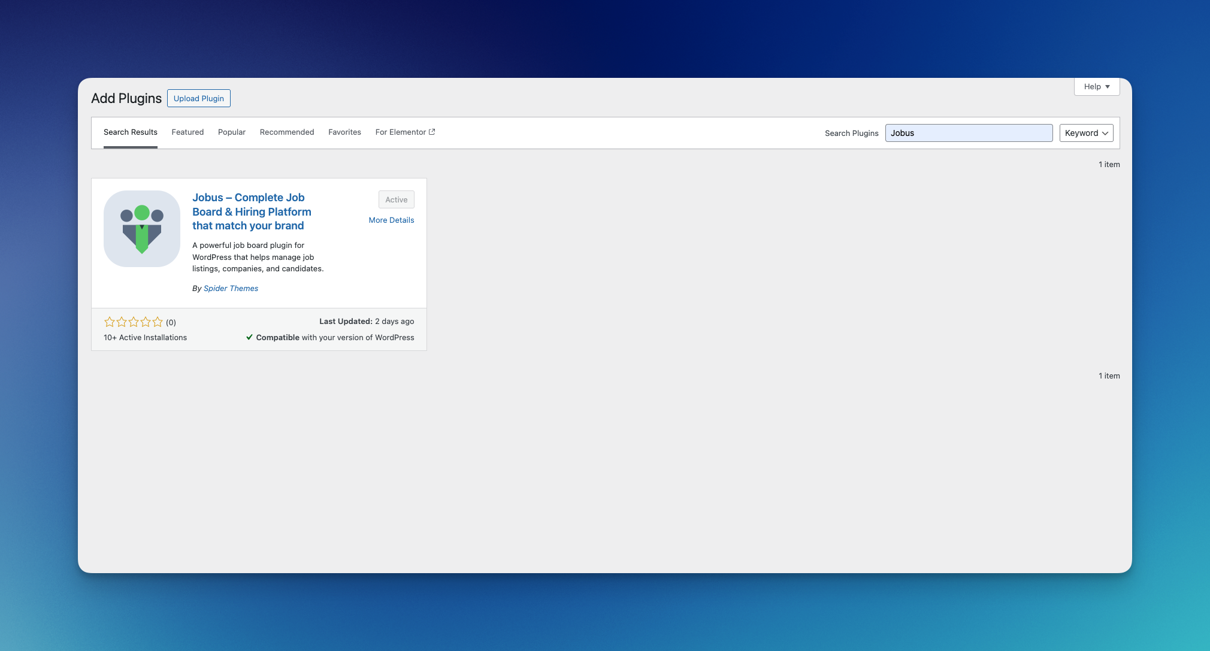Select the Search Results tab
This screenshot has height=651, width=1210.
(x=130, y=132)
